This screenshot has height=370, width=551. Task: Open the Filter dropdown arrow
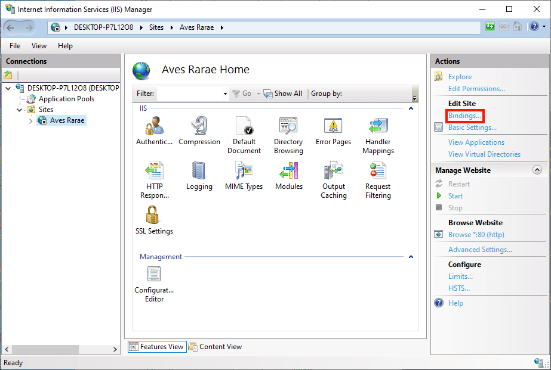225,94
